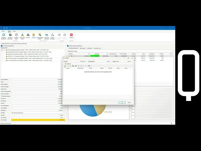The height and width of the screenshot is (151, 201).
Task: Expand the [11] Leuchten liefern tree row
Action: coord(2,60)
